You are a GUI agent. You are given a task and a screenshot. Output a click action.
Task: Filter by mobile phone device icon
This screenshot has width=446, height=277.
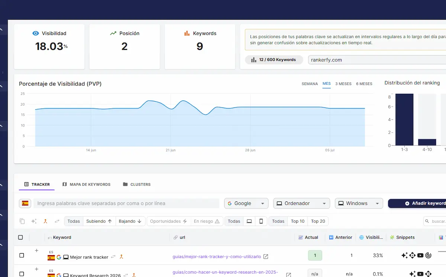[x=261, y=221]
